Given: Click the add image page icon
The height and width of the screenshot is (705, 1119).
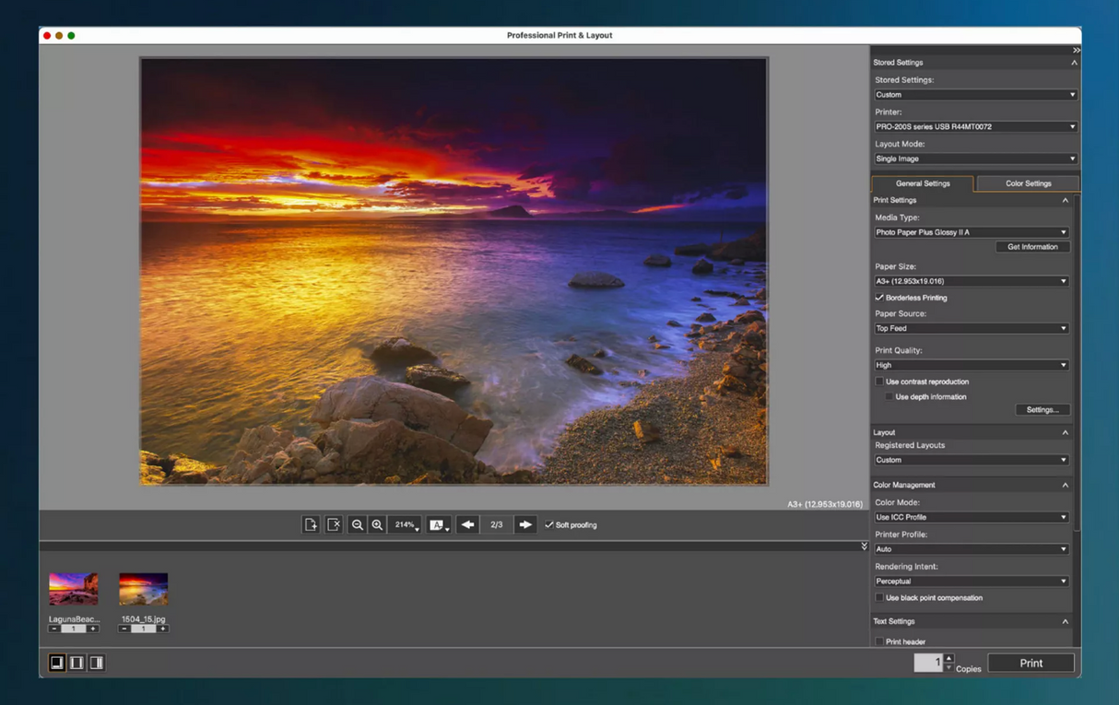Looking at the screenshot, I should tap(311, 524).
